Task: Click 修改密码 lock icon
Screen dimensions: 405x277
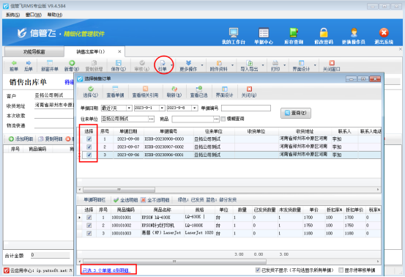Action: [x=324, y=33]
